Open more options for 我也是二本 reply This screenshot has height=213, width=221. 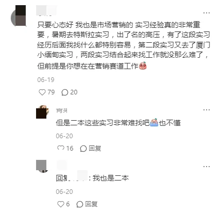point(207,167)
